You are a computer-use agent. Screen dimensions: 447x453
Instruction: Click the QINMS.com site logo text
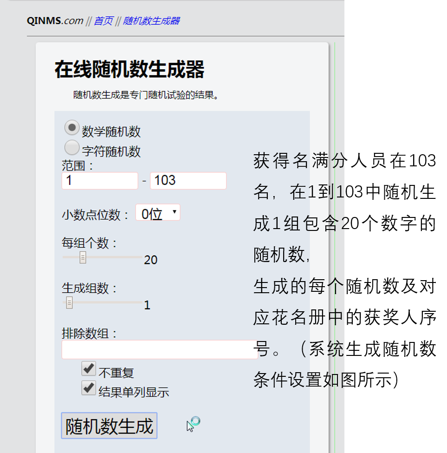click(55, 20)
